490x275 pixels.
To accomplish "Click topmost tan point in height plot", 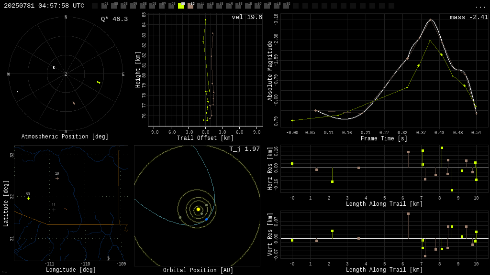I will pyautogui.click(x=213, y=33).
